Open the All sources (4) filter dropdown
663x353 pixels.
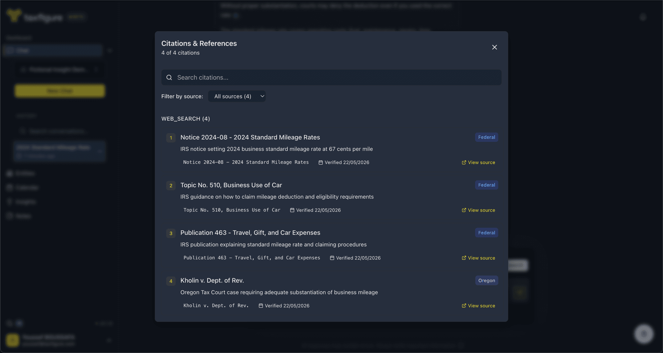point(237,96)
